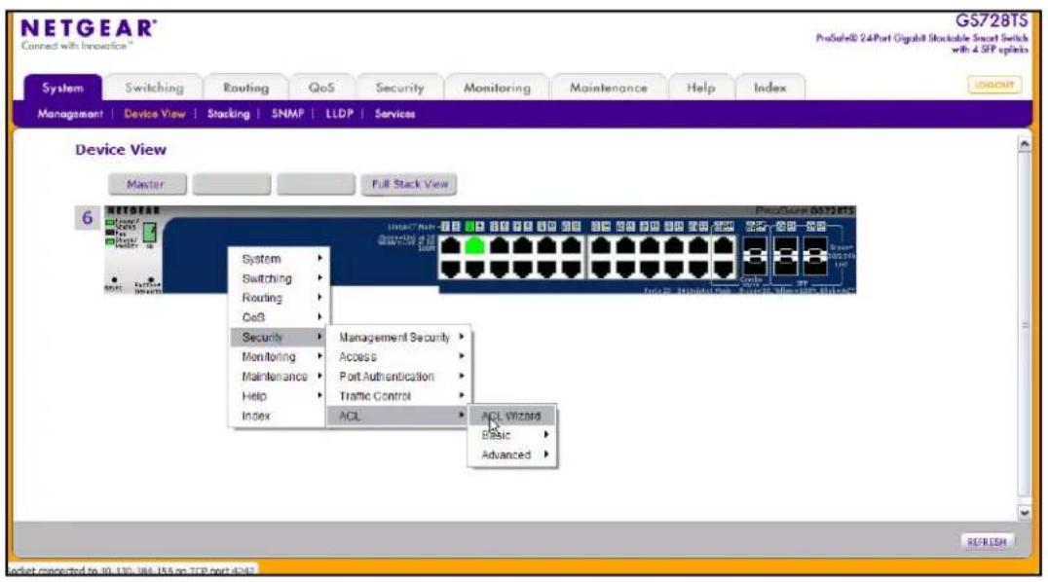Image resolution: width=1048 pixels, height=582 pixels.
Task: Click the Master stack button
Action: (147, 184)
